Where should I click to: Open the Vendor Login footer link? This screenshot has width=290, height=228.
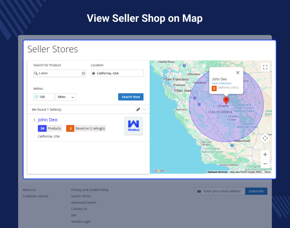[x=81, y=222]
